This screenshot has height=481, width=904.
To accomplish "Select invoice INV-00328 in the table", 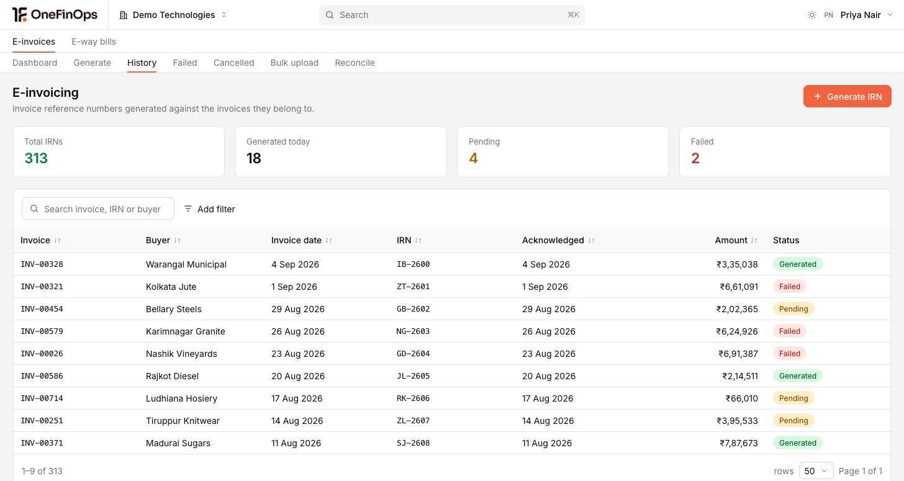I will point(42,264).
